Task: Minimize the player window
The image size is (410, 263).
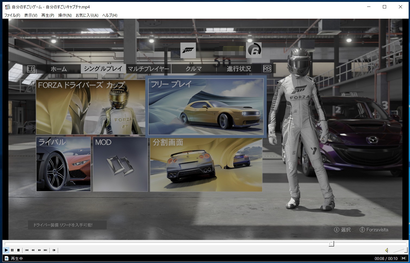Action: (368, 7)
